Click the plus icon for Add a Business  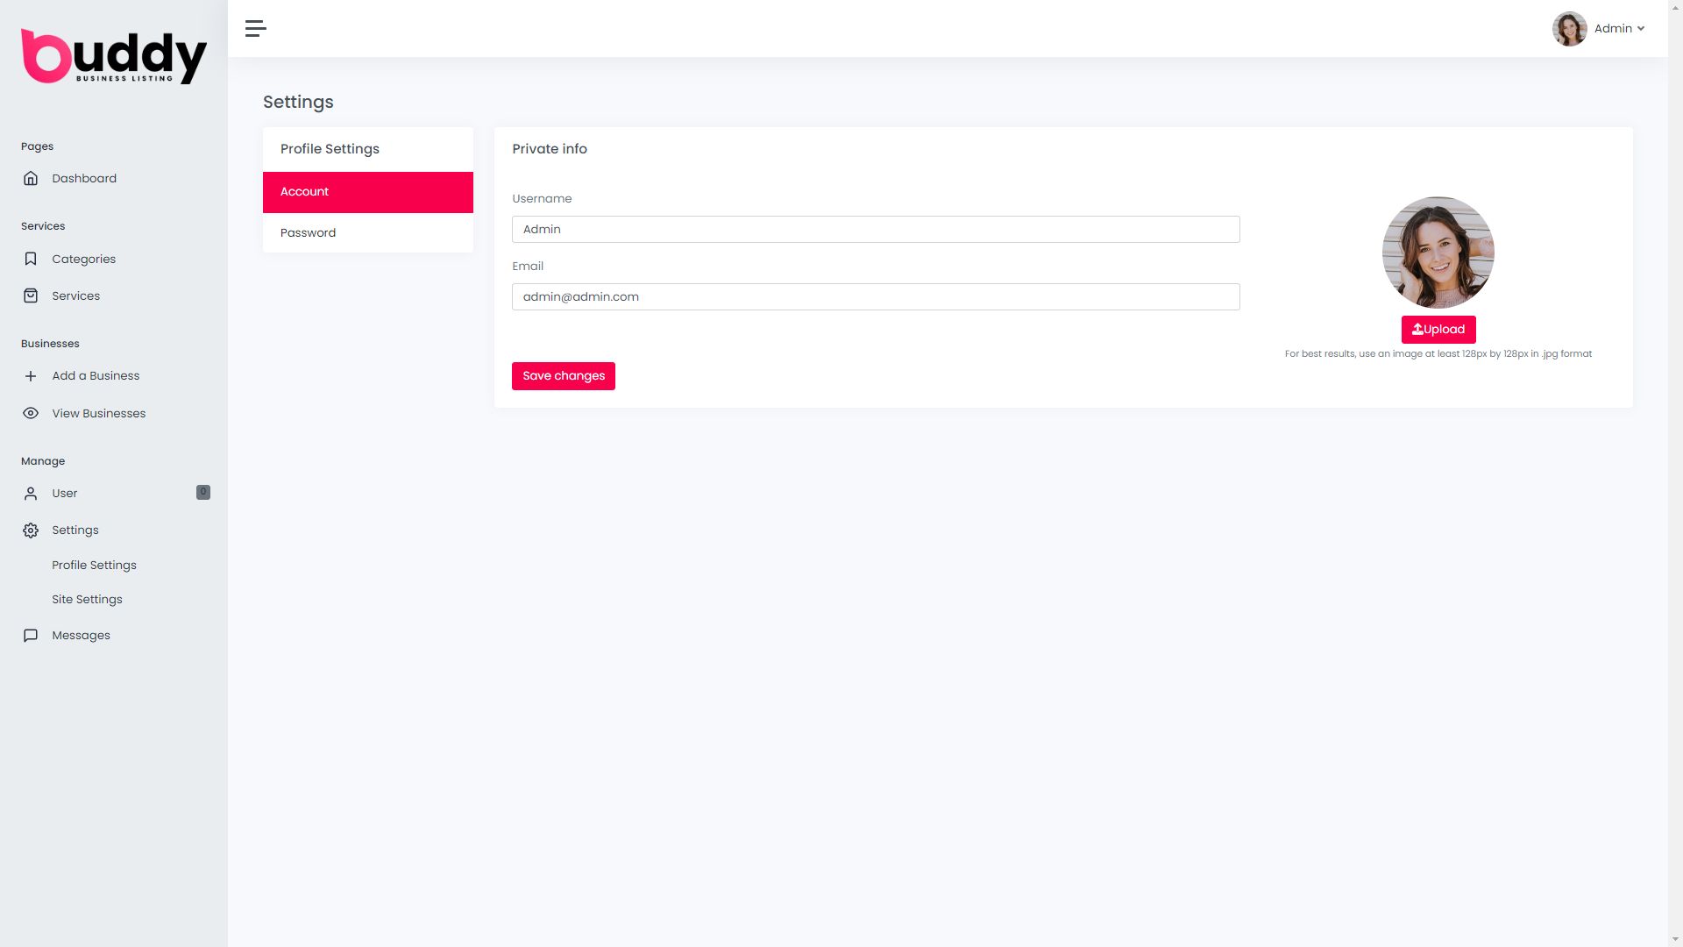pos(31,376)
